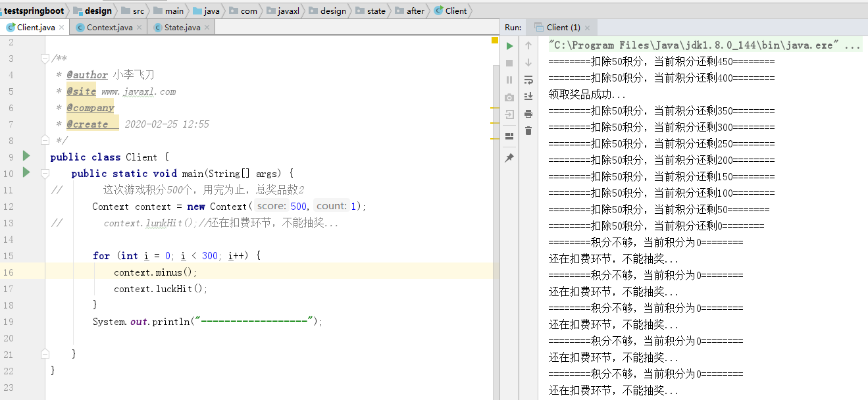868x400 pixels.
Task: Click the yellow warning stripe mark beside line 6
Action: [495, 107]
